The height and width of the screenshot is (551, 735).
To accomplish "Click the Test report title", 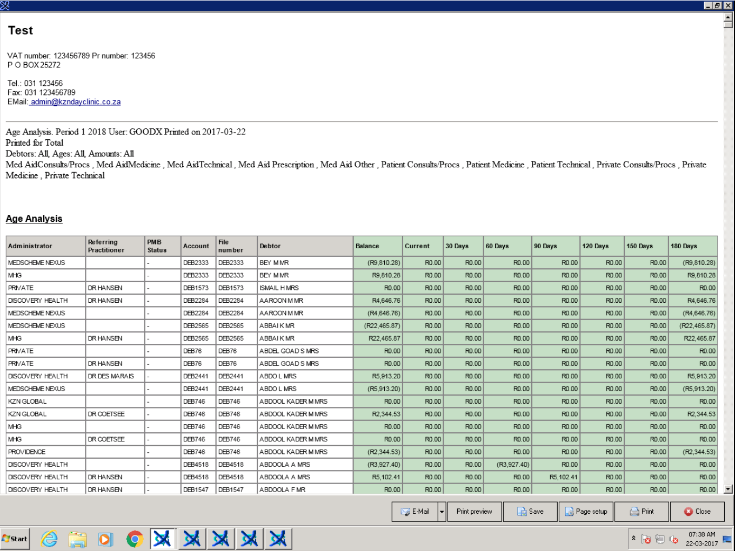I will coord(21,31).
